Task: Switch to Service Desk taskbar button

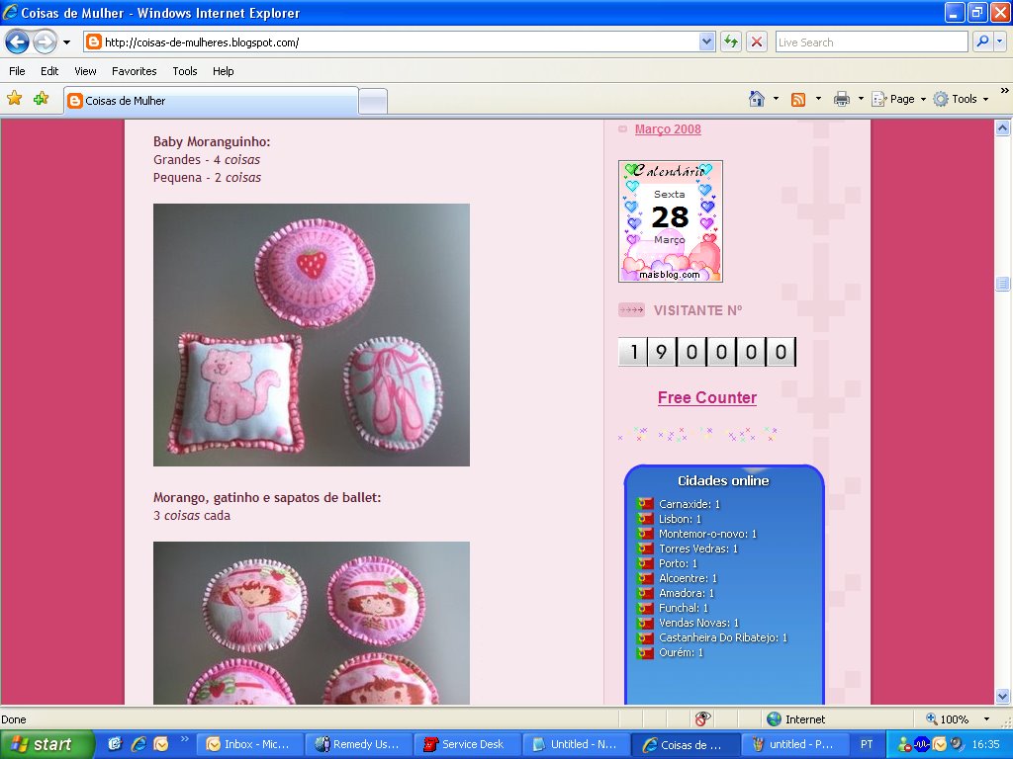Action: coord(466,744)
